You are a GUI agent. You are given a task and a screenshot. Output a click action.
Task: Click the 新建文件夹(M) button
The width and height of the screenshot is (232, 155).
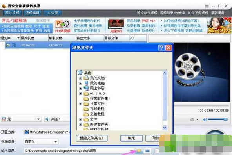92,138
